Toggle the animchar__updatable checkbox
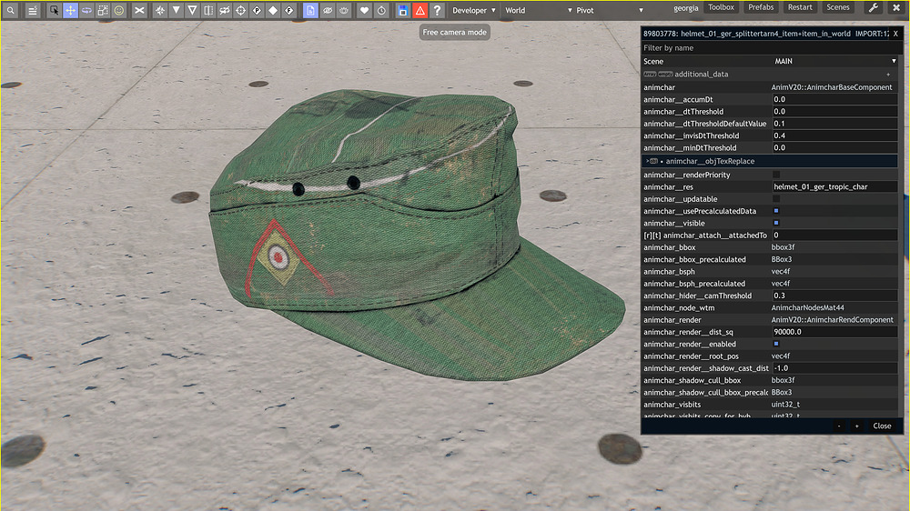 coord(776,199)
